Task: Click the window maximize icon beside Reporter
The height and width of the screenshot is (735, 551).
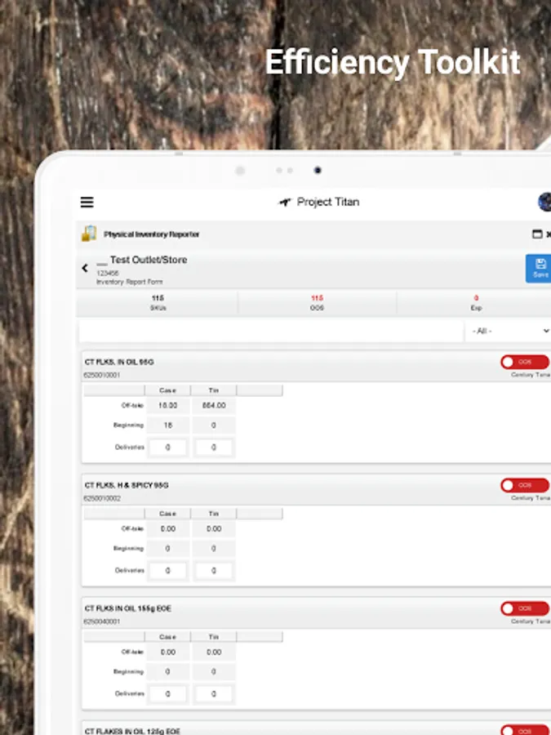Action: (537, 234)
